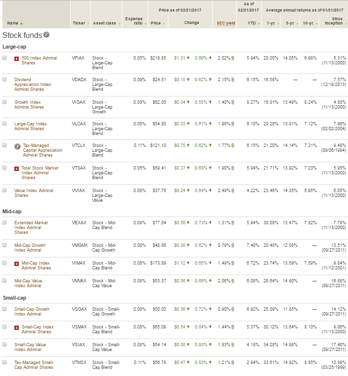Viewport: 348px width, 376px height.
Task: Select the 34.28% one-year return value
Action: pyautogui.click(x=271, y=345)
